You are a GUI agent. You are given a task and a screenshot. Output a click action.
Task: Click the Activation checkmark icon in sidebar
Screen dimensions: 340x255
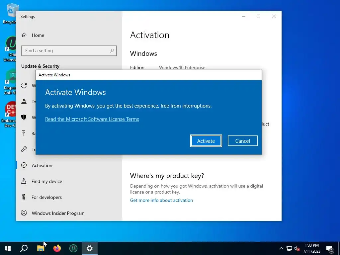(24, 165)
